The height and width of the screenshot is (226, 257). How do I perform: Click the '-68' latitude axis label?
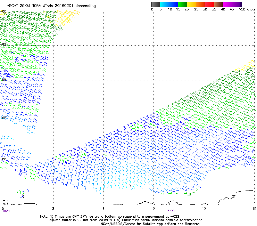(x=3, y=159)
